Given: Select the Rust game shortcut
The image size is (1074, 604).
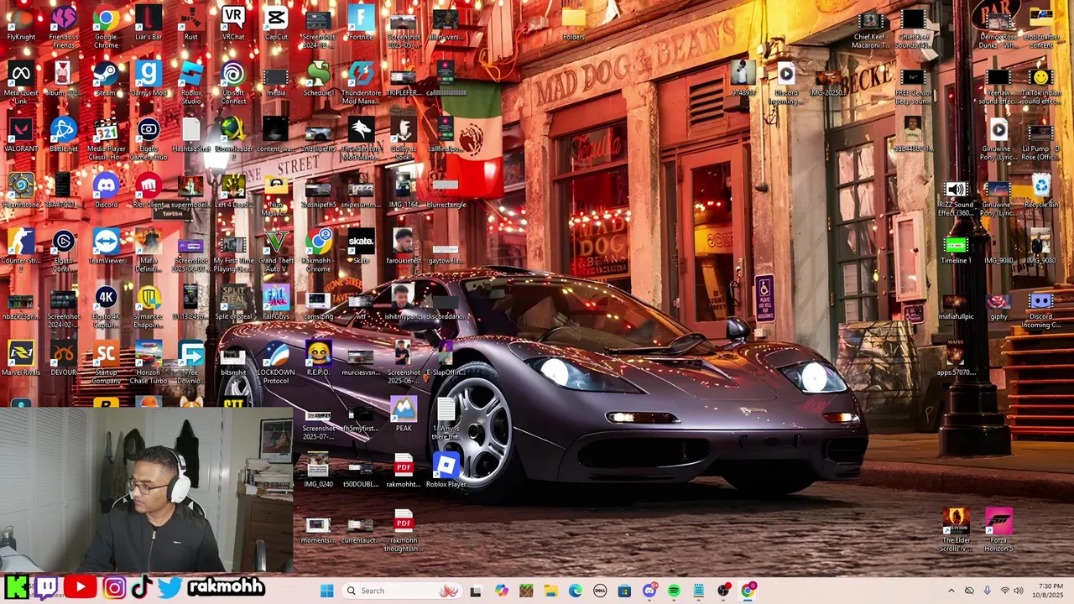Looking at the screenshot, I should (191, 23).
